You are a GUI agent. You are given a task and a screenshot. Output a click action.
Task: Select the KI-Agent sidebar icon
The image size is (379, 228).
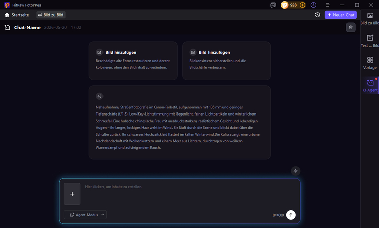[x=370, y=86]
